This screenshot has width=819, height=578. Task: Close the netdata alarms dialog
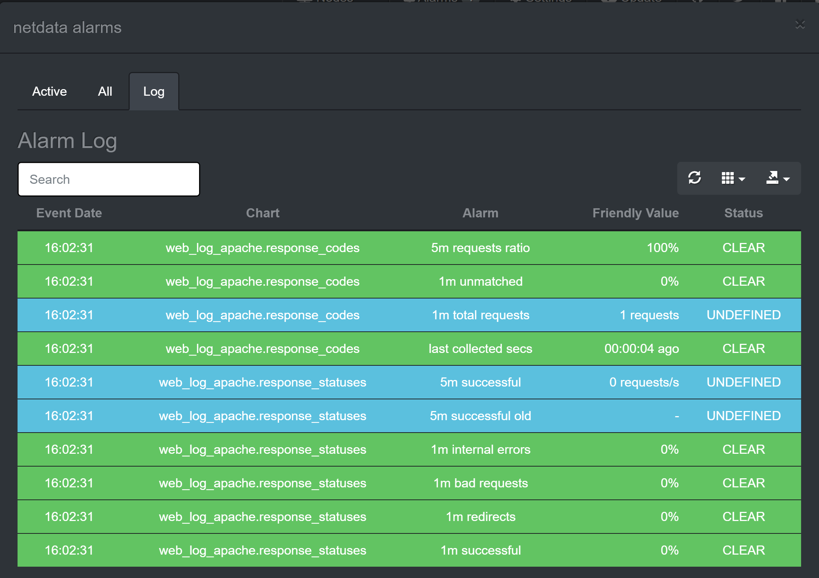801,25
